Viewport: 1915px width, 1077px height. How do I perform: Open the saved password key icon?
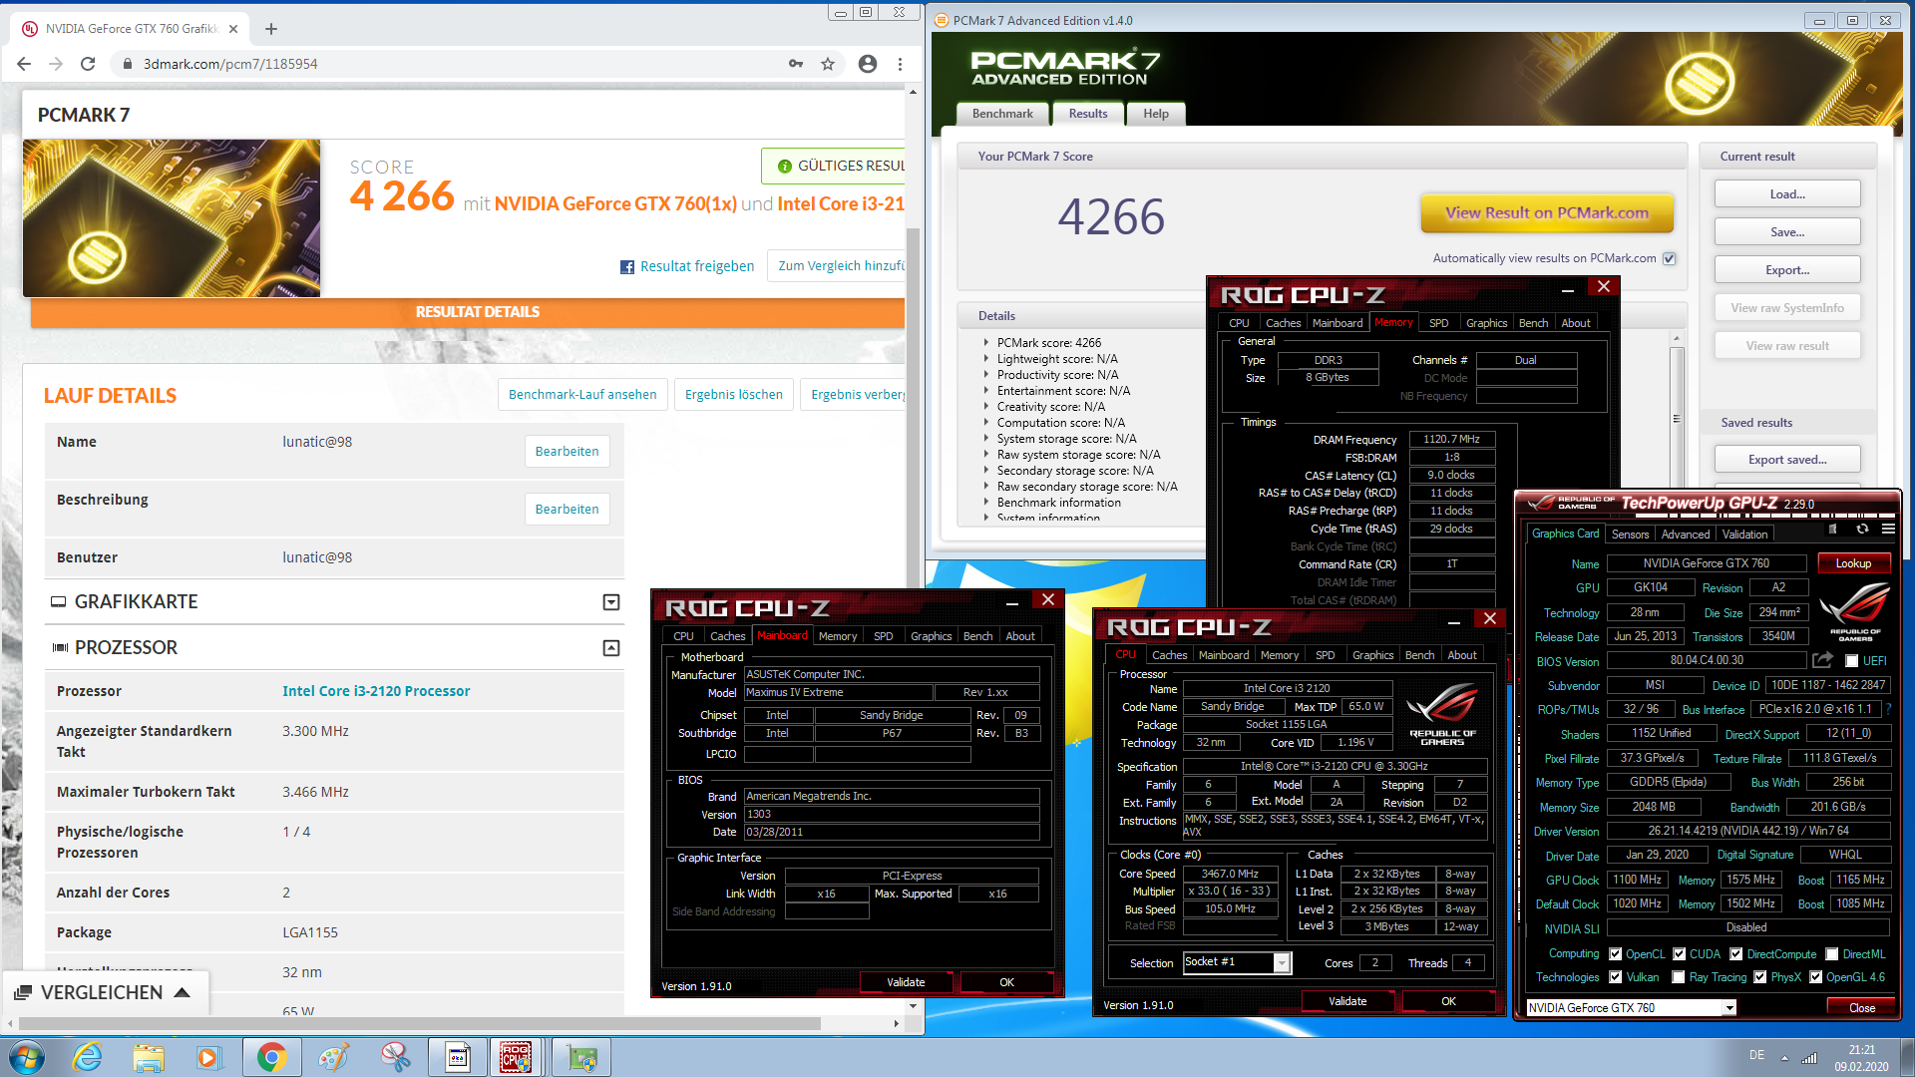pos(796,64)
